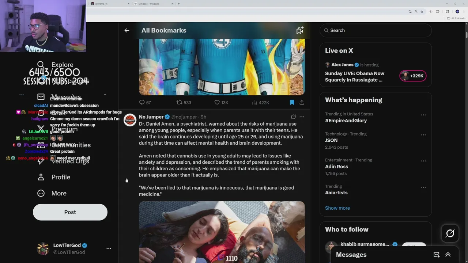Open a new browser tab

[x=179, y=4]
